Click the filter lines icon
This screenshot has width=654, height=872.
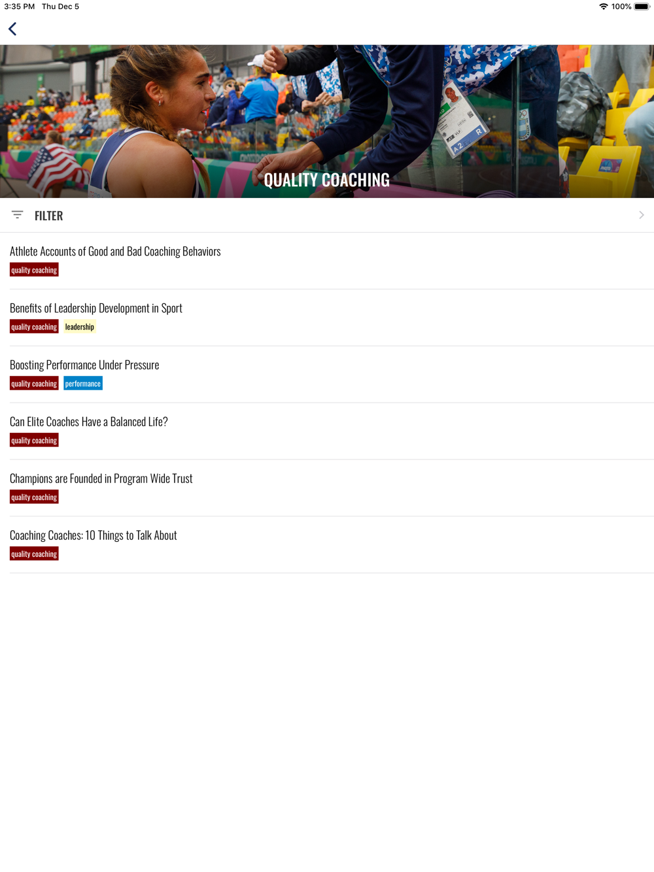click(18, 215)
